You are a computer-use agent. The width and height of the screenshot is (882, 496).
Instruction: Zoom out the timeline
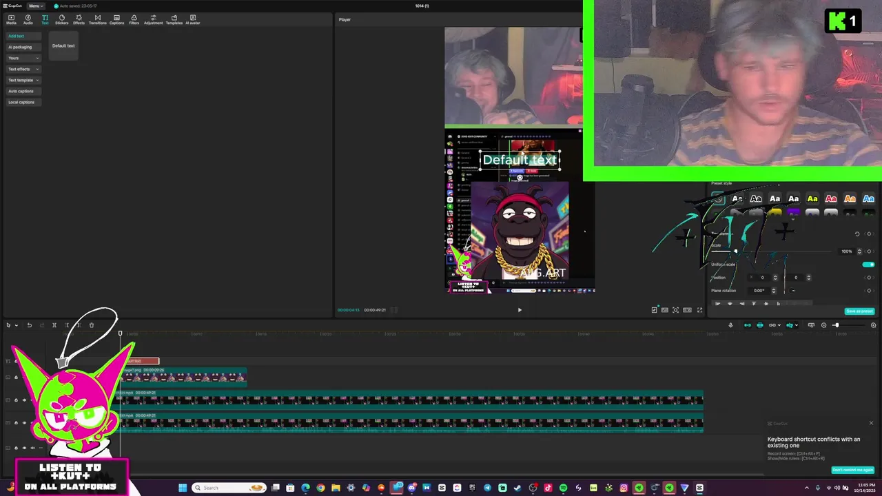point(824,325)
